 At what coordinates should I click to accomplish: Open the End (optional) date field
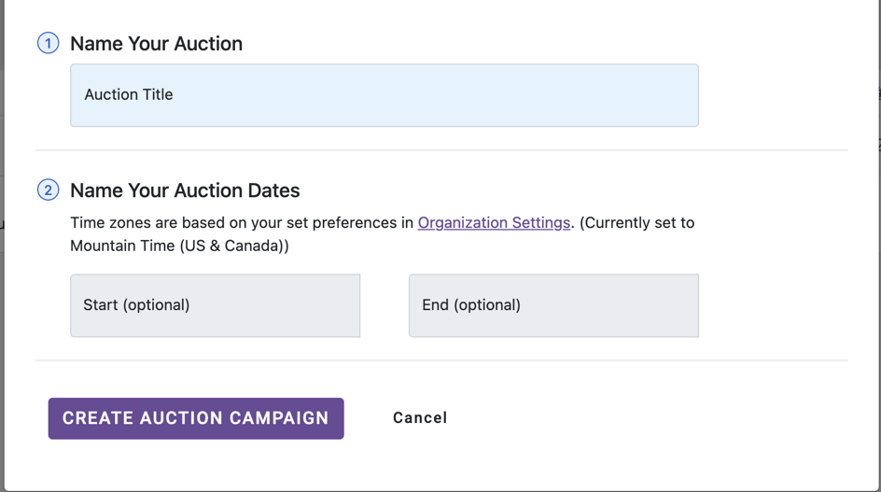tap(553, 305)
